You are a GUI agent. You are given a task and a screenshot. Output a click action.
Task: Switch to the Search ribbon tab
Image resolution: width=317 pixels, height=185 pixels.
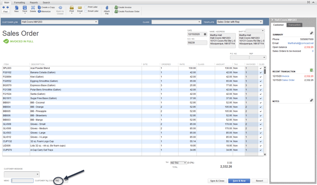pyautogui.click(x=46, y=2)
